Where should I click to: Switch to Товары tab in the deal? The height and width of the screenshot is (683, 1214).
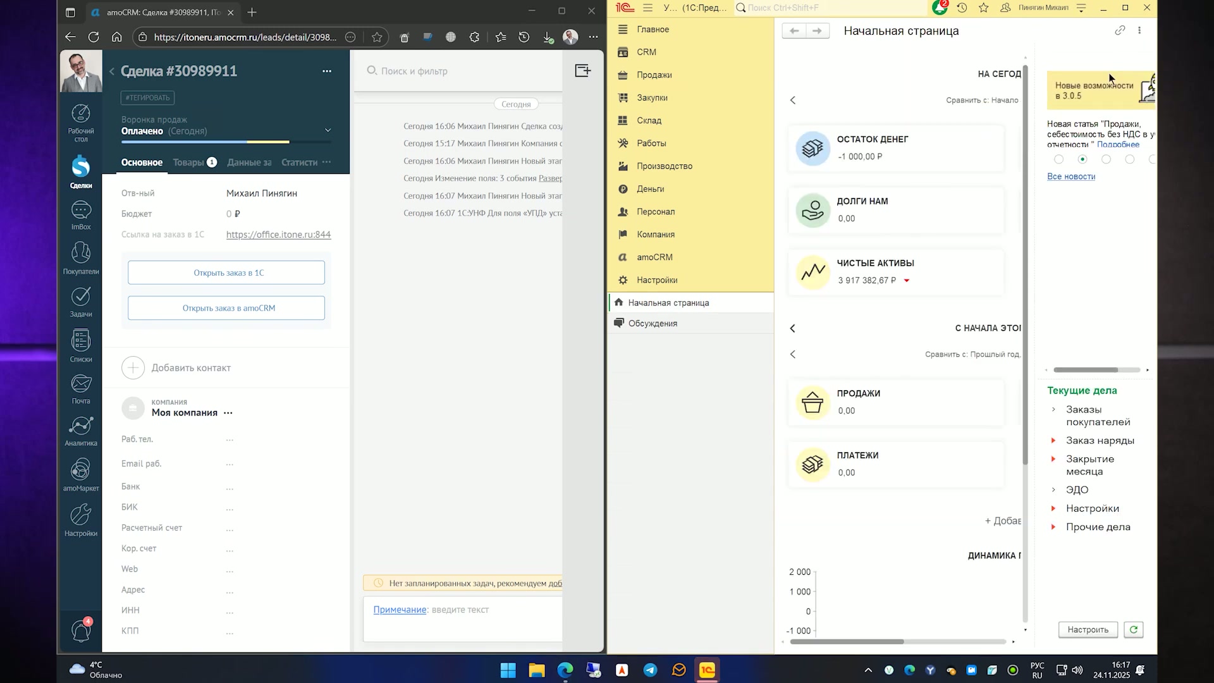pyautogui.click(x=195, y=163)
